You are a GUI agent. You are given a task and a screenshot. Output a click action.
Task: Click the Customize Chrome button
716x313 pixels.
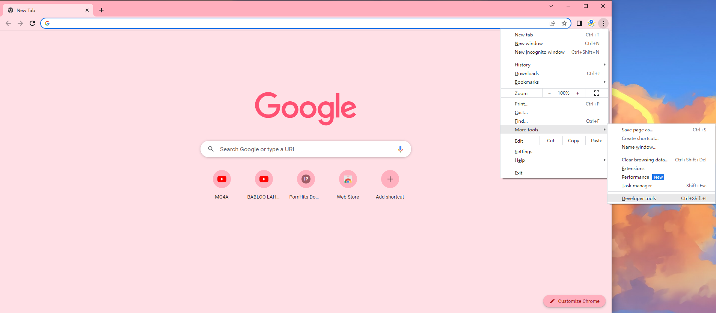574,301
